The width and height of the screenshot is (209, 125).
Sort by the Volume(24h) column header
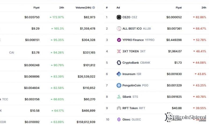point(83,8)
